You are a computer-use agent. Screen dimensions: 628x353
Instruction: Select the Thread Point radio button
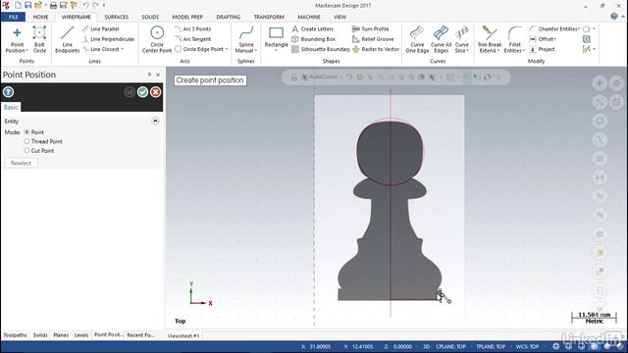point(26,141)
